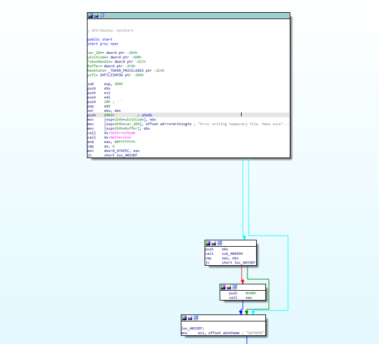Set node color for sub_406694 call block
The width and height of the screenshot is (379, 344).
point(207,243)
